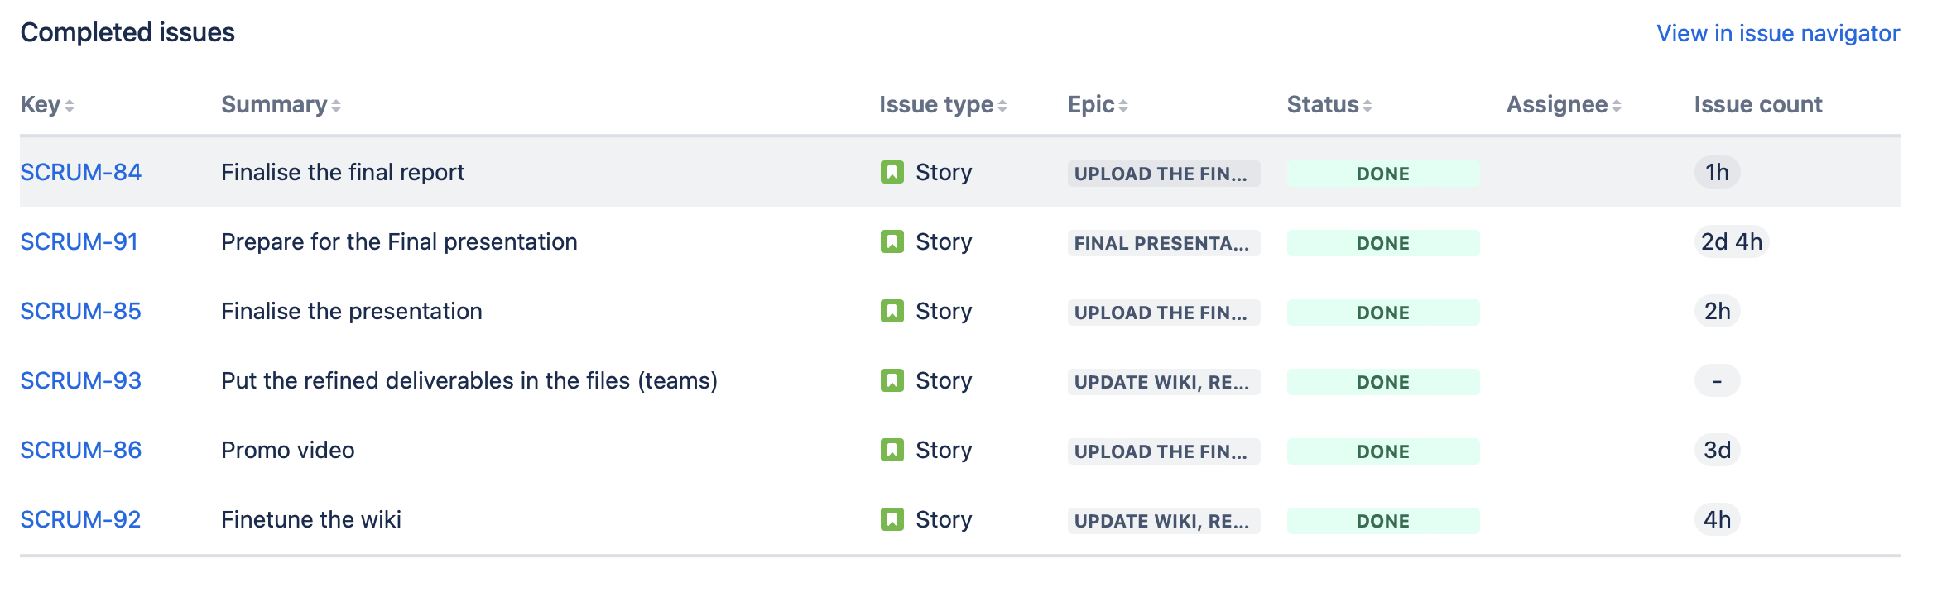Image resolution: width=1937 pixels, height=592 pixels.
Task: Sort issues by Summary column
Action: 281,105
